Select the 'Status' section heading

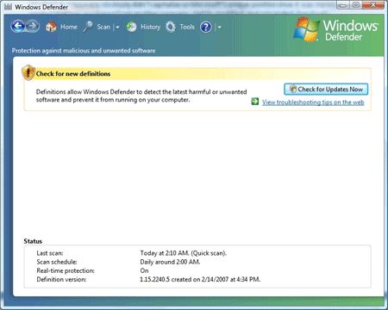[33, 241]
